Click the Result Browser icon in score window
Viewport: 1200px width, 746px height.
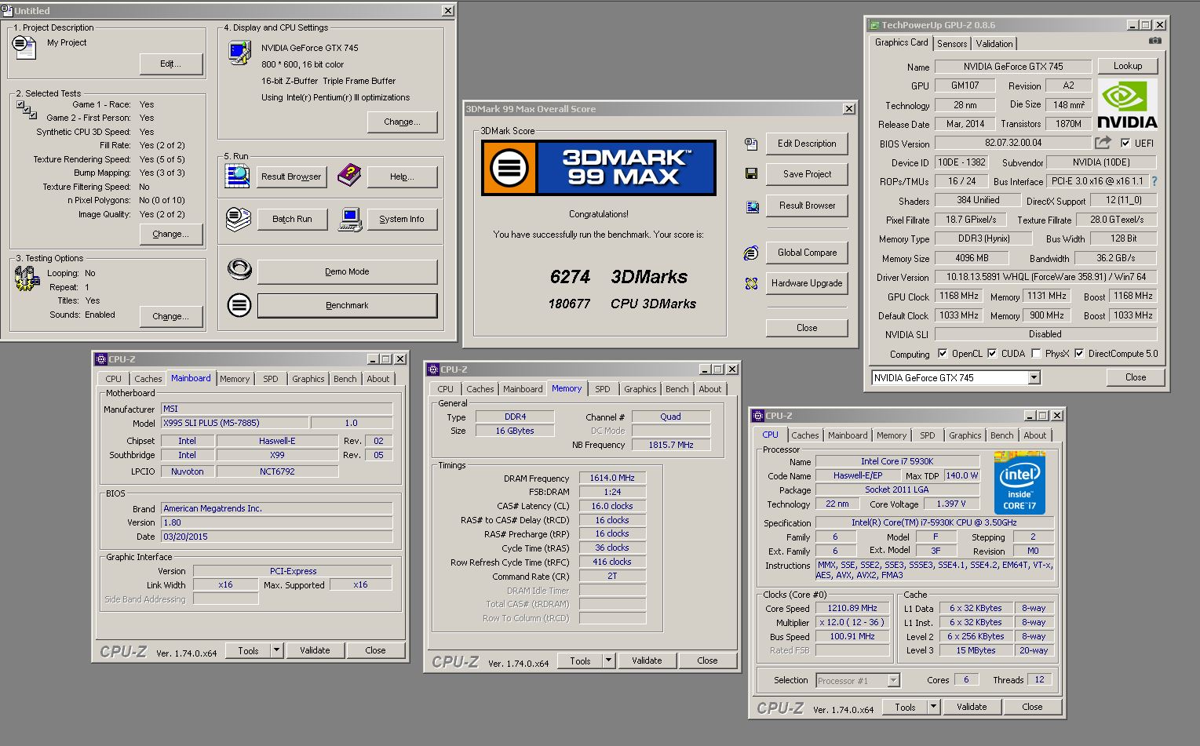tap(752, 206)
